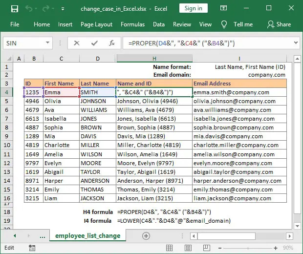Viewport: 303px width, 254px height.
Task: Switch to the Insert tab
Action: pos(65,24)
